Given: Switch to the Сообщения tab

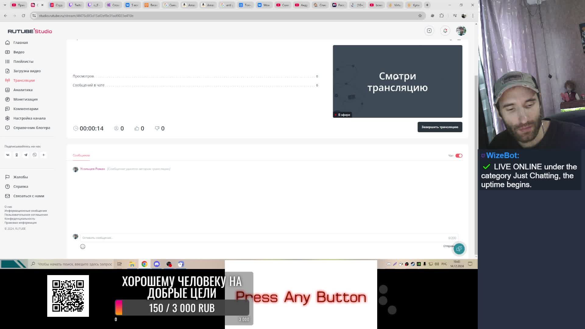Looking at the screenshot, I should point(81,155).
